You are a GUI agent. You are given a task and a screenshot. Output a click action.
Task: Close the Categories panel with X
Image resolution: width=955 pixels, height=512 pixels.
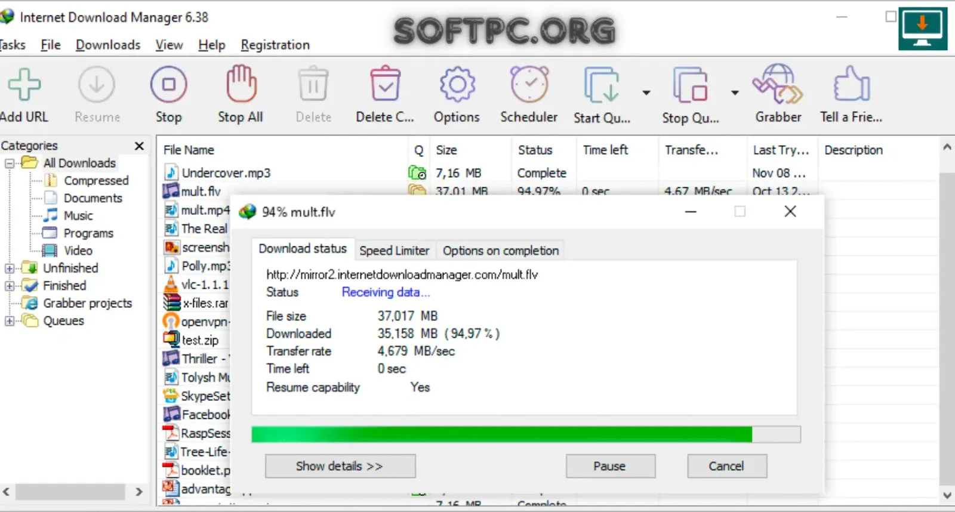tap(139, 146)
